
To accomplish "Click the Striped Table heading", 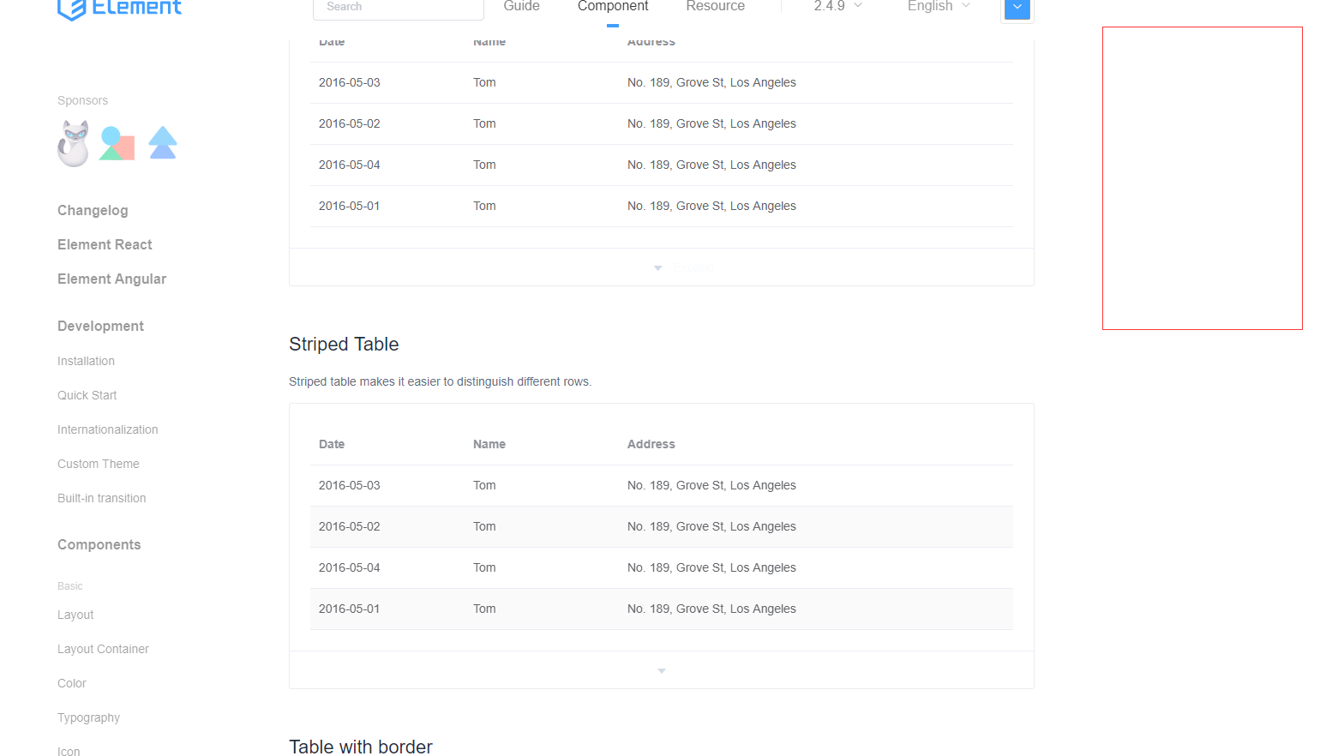I will point(344,345).
